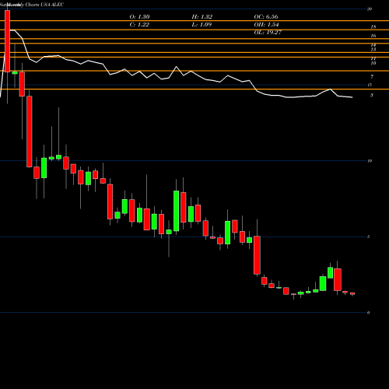Image resolution: width=389 pixels, height=389 pixels.
Task: Click the 'OC: 6.56' readout
Action: 266,17
